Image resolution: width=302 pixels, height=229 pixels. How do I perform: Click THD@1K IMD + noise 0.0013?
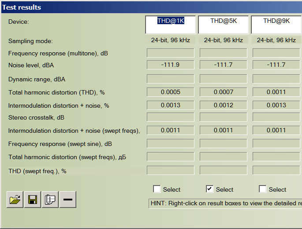click(171, 105)
